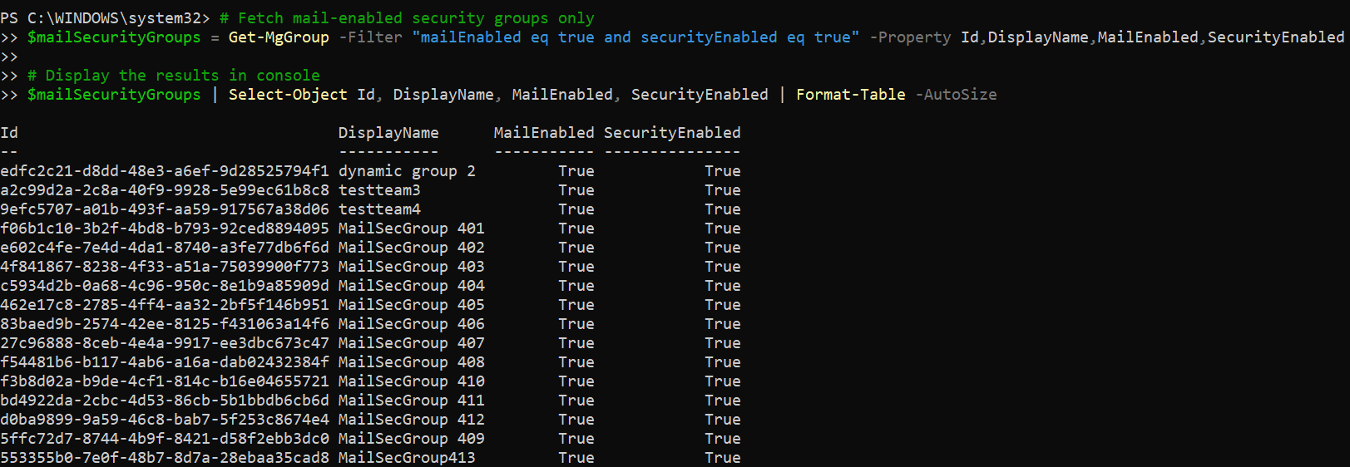Screen dimensions: 1350x467
Task: Click the Format-Table cmdlet text
Action: click(850, 95)
